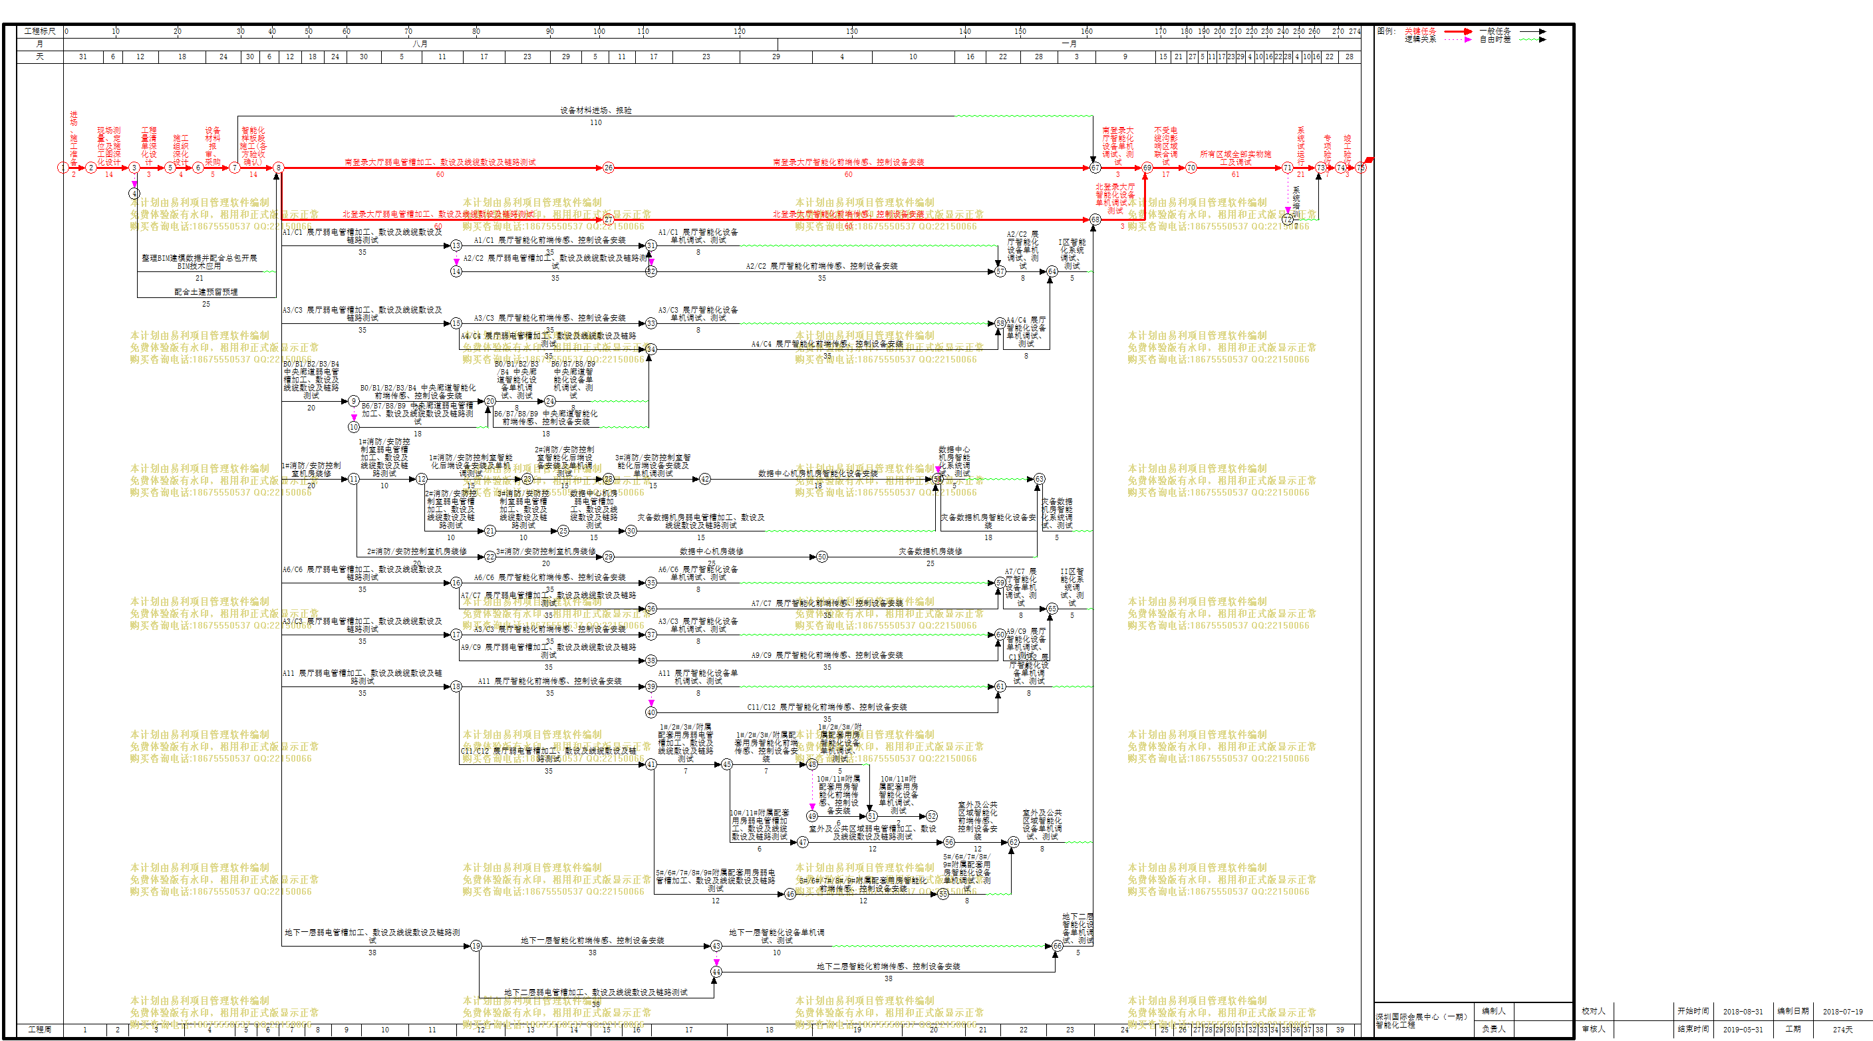Click 数据中心机房装修 task label

tap(711, 551)
